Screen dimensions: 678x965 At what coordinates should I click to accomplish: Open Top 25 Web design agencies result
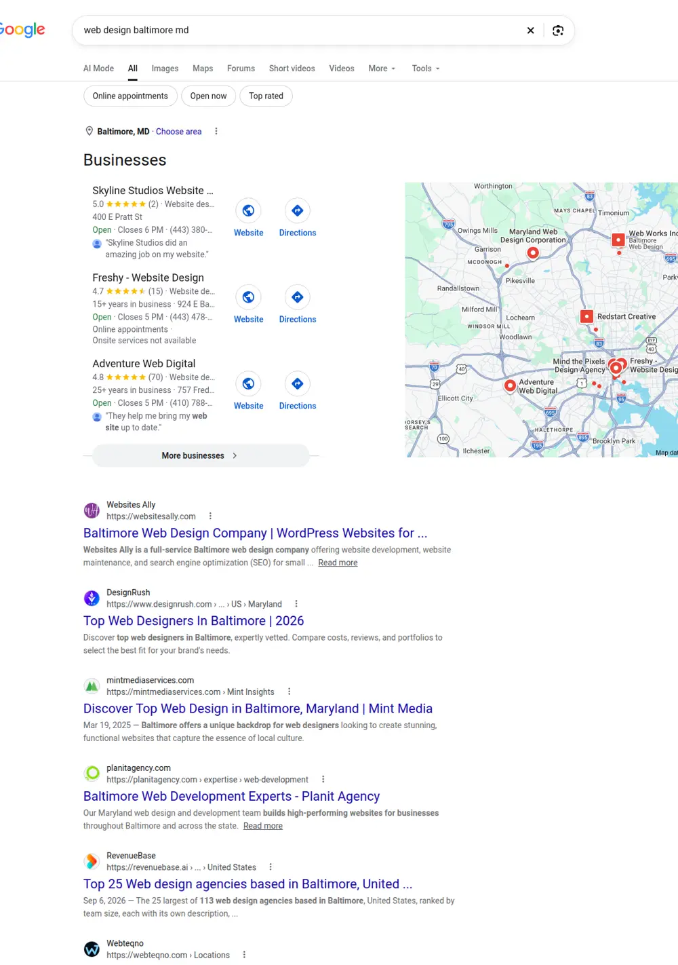(247, 884)
